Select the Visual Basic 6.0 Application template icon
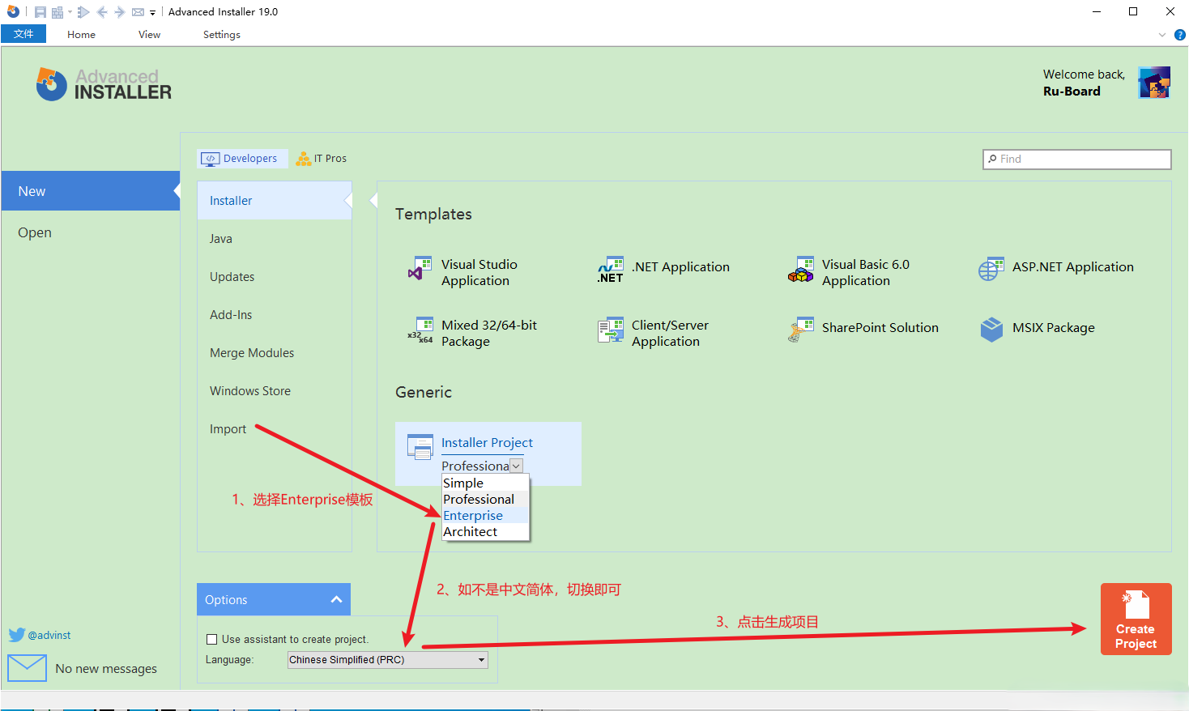The width and height of the screenshot is (1189, 711). tap(801, 270)
